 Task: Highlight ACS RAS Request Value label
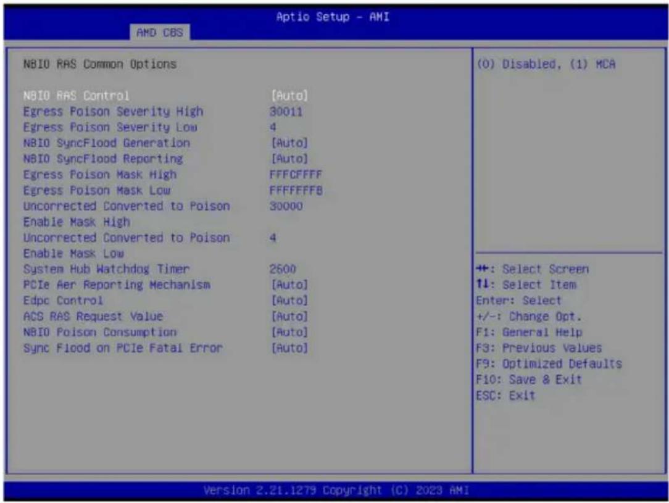[x=93, y=317]
